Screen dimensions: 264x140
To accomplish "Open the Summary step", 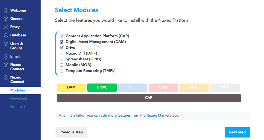I will (18, 106).
